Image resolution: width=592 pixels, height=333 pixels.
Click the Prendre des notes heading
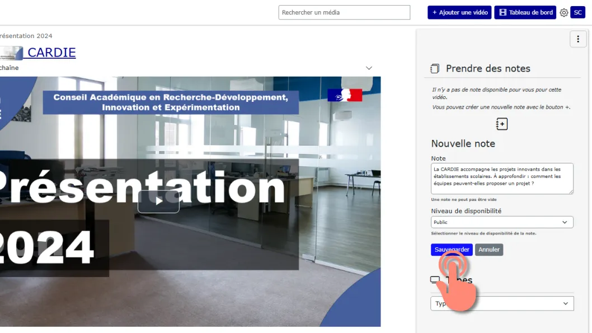point(488,68)
